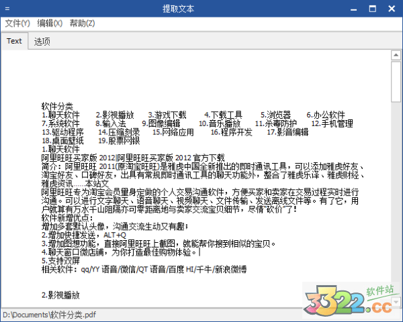
Task: Click on 17.影音编辑 text
Action: pyautogui.click(x=287, y=132)
